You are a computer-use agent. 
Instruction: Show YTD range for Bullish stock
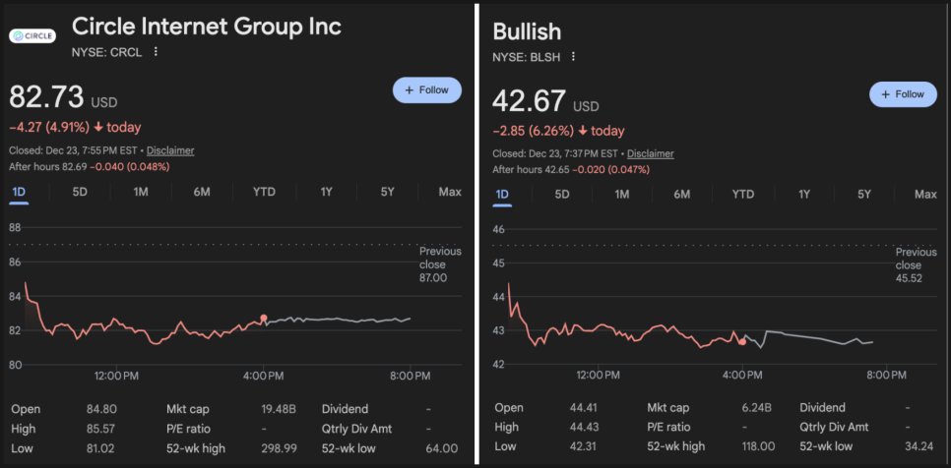click(x=743, y=194)
